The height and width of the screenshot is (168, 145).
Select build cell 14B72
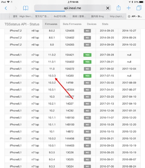pos(70,131)
